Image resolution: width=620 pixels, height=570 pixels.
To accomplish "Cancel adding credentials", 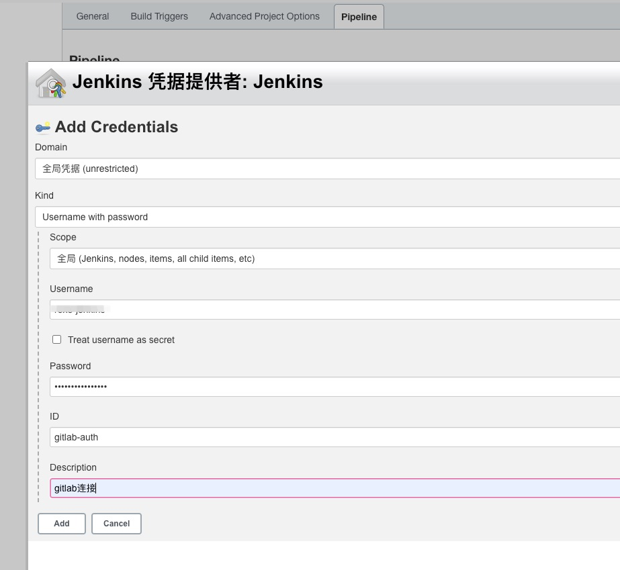I will click(116, 524).
